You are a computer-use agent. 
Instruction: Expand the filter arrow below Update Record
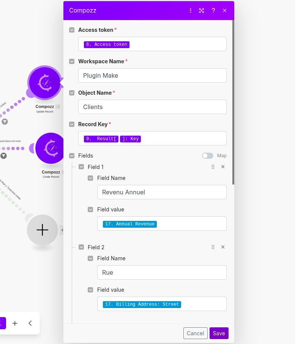point(4,122)
